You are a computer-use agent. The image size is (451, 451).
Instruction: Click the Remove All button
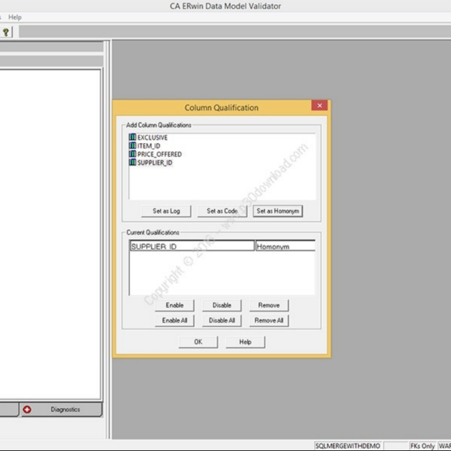pos(269,320)
